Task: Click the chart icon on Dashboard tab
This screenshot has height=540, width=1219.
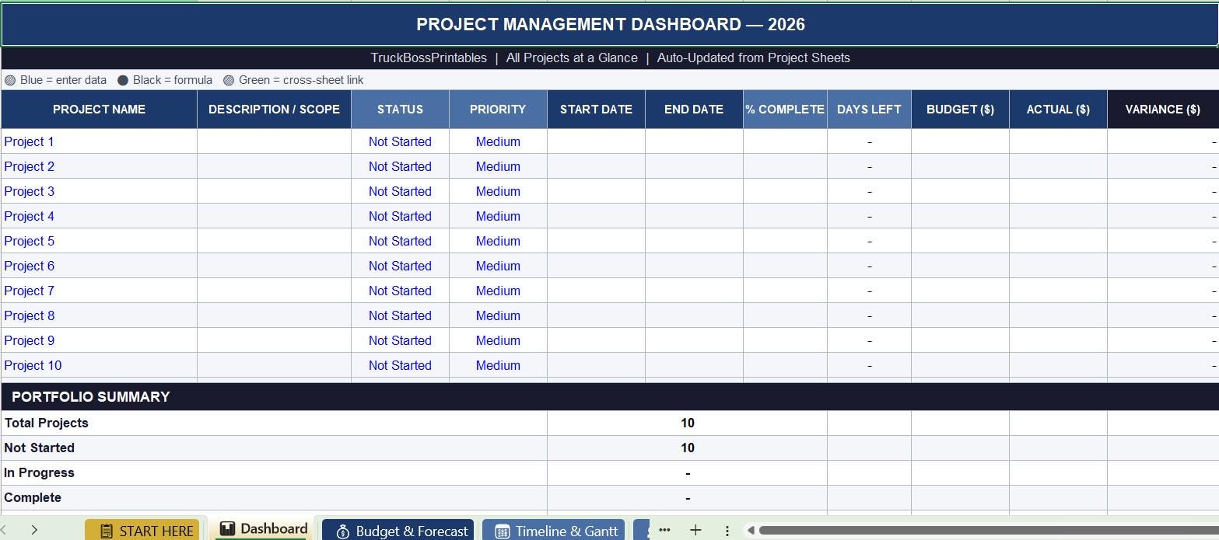Action: point(227,529)
